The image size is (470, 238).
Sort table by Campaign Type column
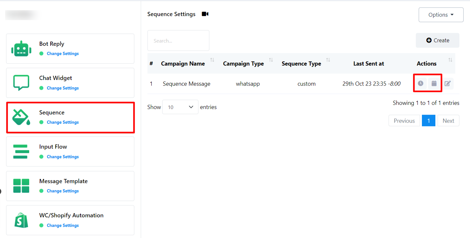point(243,64)
